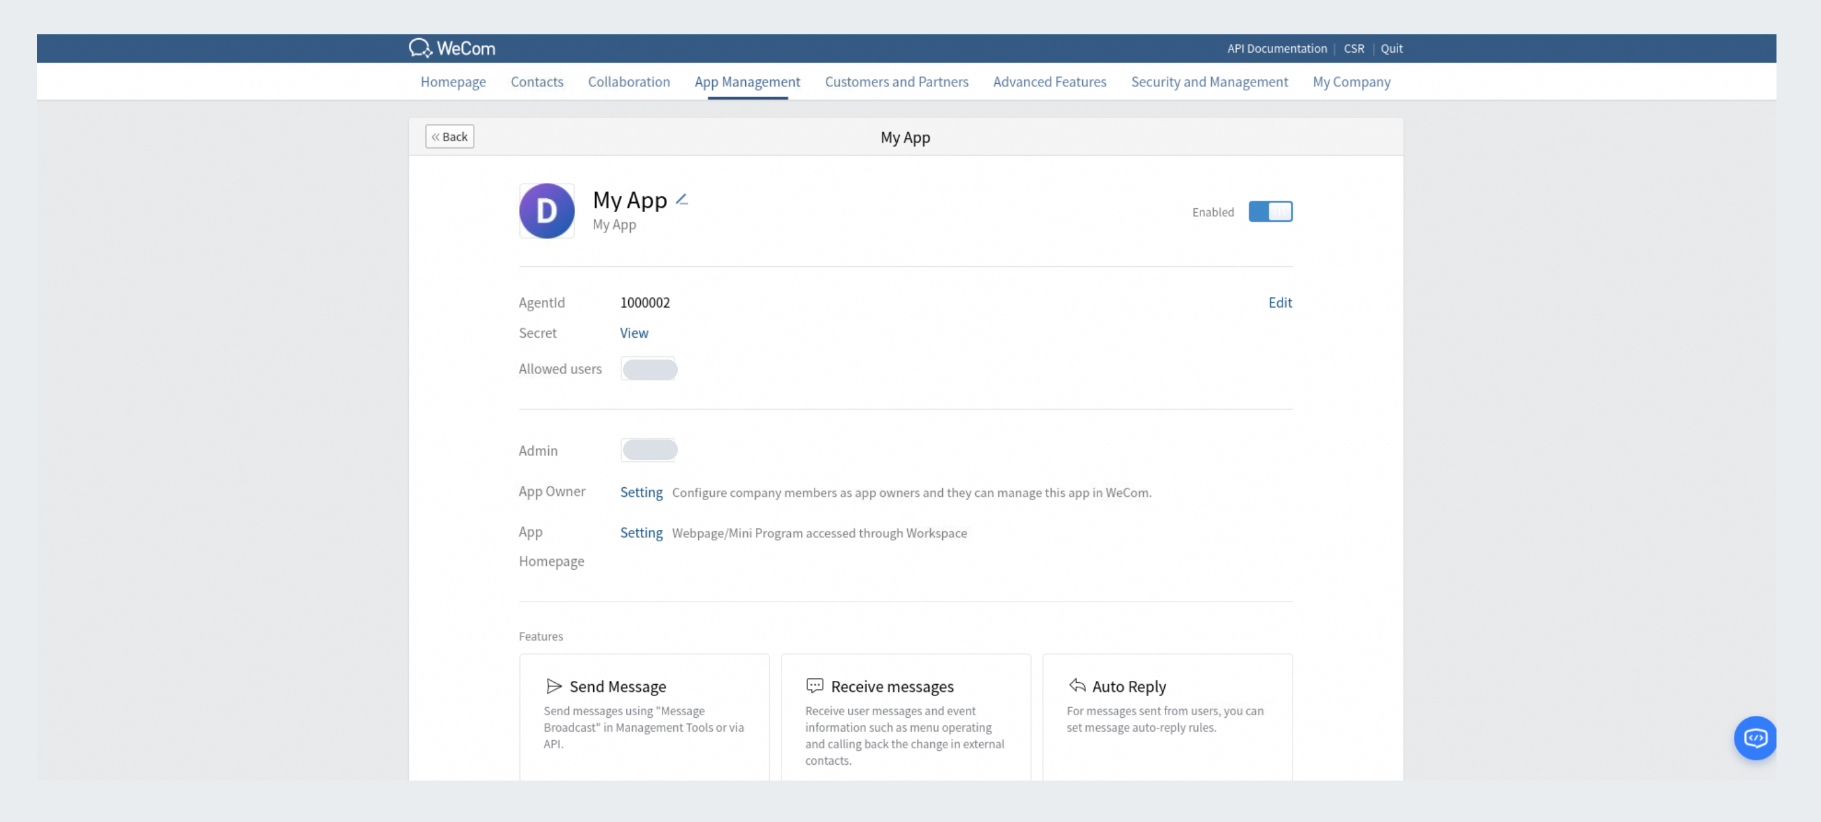Open the floating developer support chat icon
Screen dimensions: 1821x822
pyautogui.click(x=1754, y=738)
